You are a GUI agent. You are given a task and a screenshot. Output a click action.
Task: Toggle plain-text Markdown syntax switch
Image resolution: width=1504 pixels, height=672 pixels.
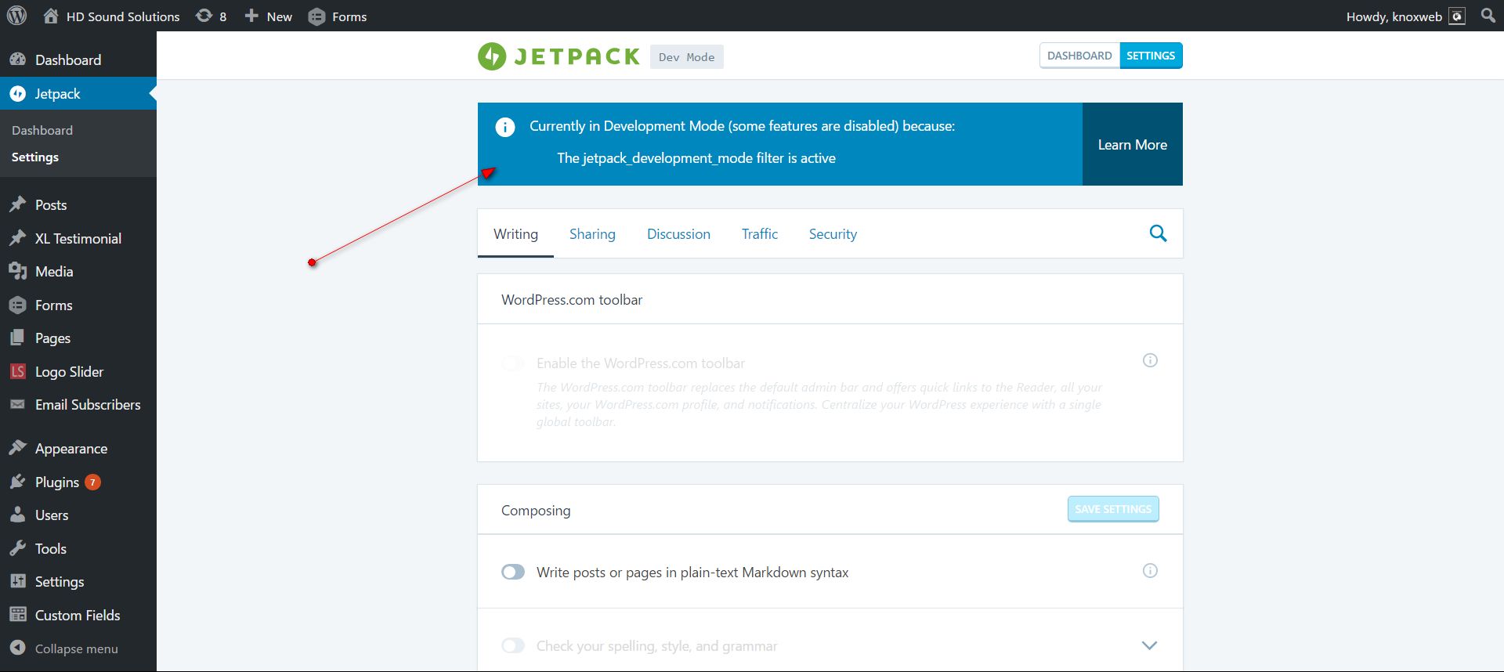[x=513, y=573]
